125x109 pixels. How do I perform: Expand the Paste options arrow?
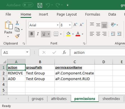point(8,37)
